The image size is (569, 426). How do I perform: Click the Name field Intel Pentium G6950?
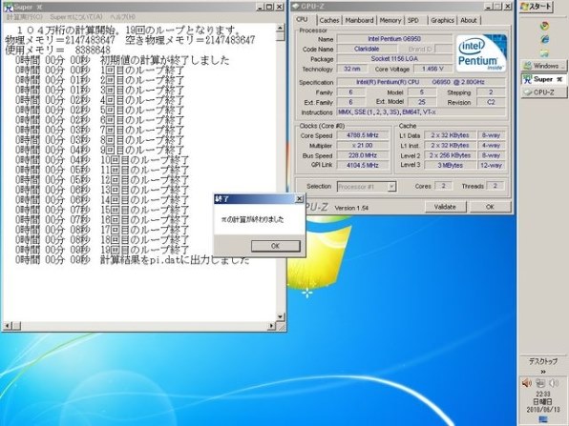click(x=394, y=39)
